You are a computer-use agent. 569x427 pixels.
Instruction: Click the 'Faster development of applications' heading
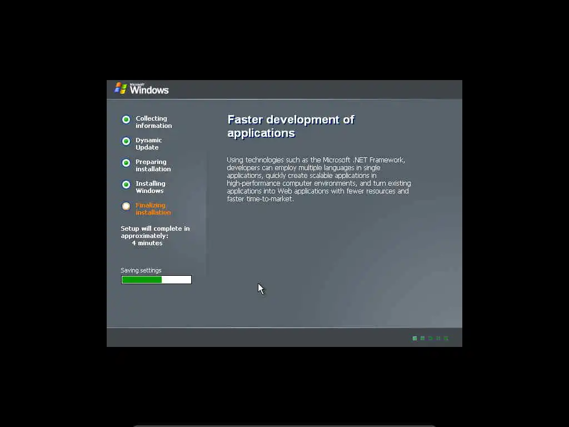coord(291,126)
